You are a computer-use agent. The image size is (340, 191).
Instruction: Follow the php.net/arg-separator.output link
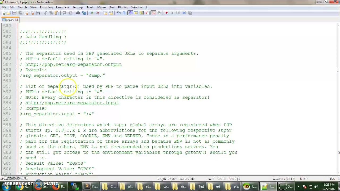tap(73, 64)
